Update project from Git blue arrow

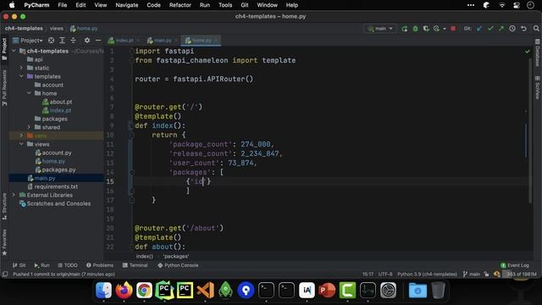pos(479,29)
